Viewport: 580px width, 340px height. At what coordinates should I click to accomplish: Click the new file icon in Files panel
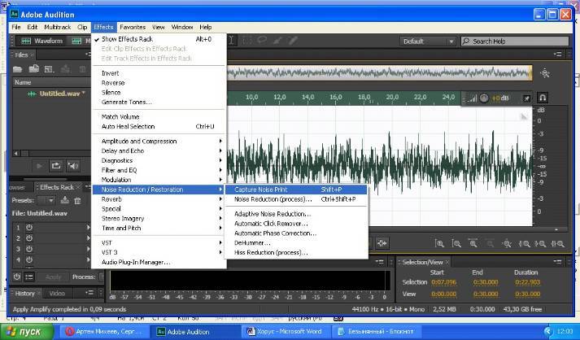tap(49, 69)
